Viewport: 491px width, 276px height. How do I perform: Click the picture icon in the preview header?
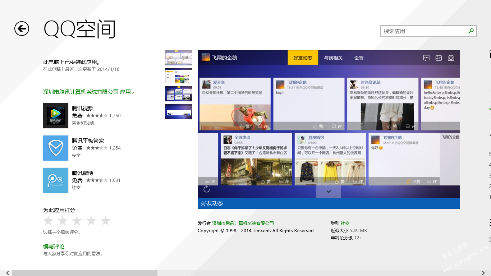(439, 57)
